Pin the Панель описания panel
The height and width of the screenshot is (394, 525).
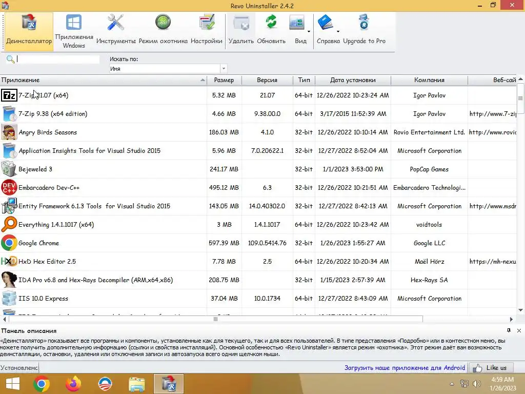click(x=509, y=330)
